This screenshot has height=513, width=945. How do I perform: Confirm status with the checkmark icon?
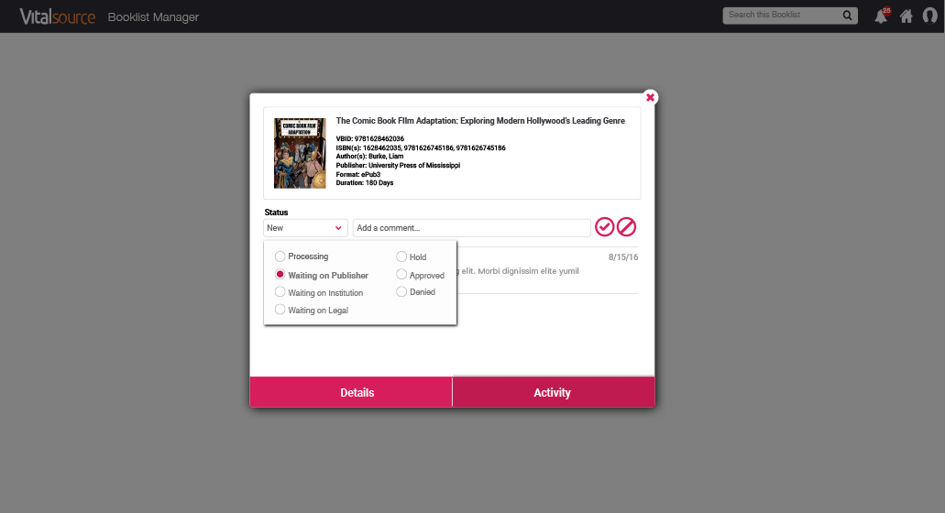605,227
